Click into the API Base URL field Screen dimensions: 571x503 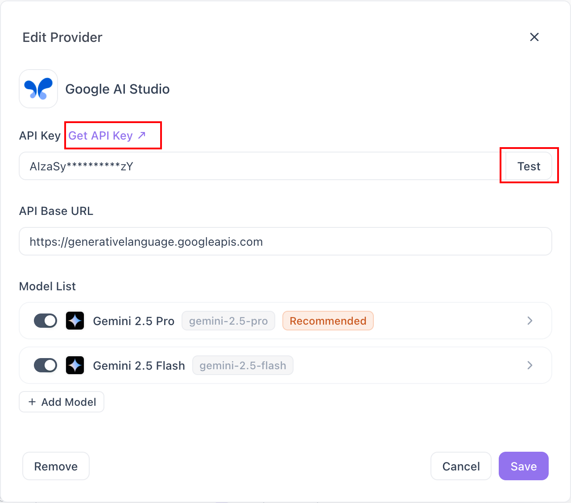[x=285, y=242]
